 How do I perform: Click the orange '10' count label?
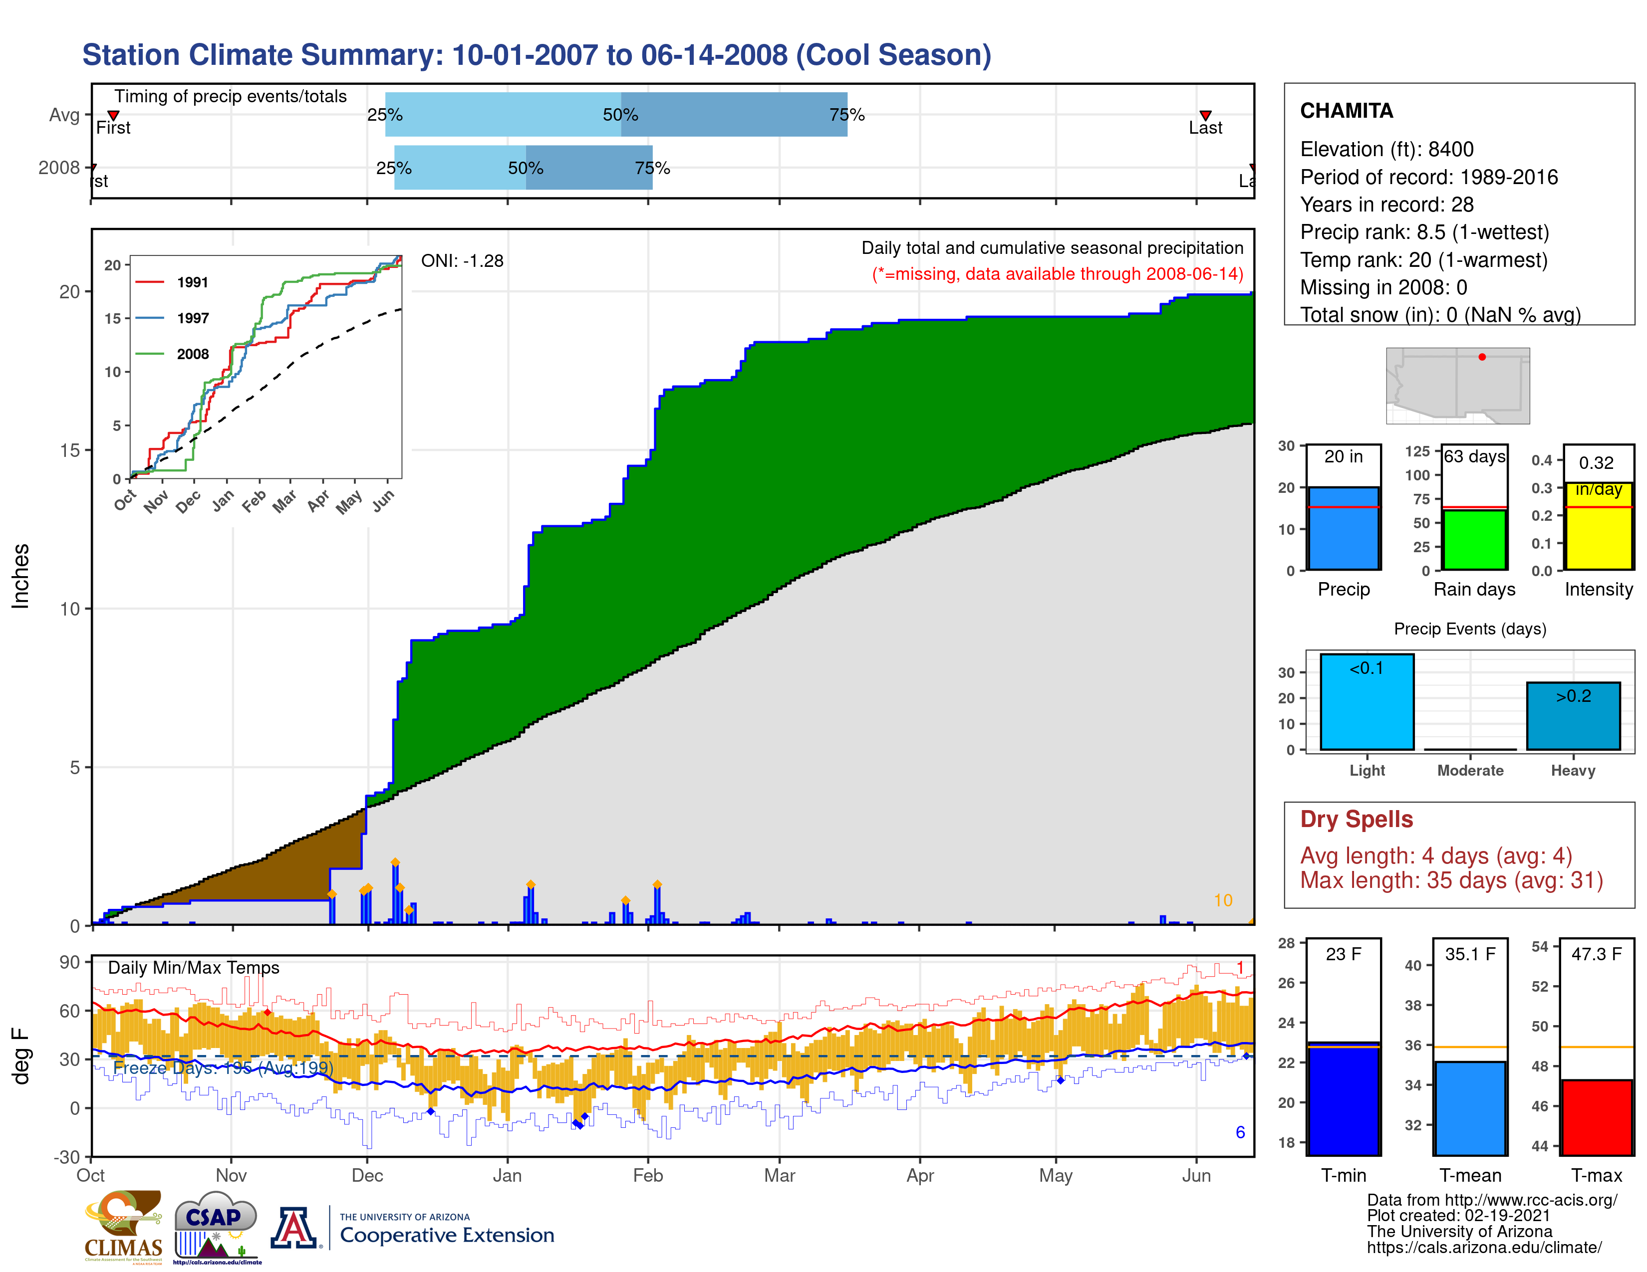pos(1222,900)
